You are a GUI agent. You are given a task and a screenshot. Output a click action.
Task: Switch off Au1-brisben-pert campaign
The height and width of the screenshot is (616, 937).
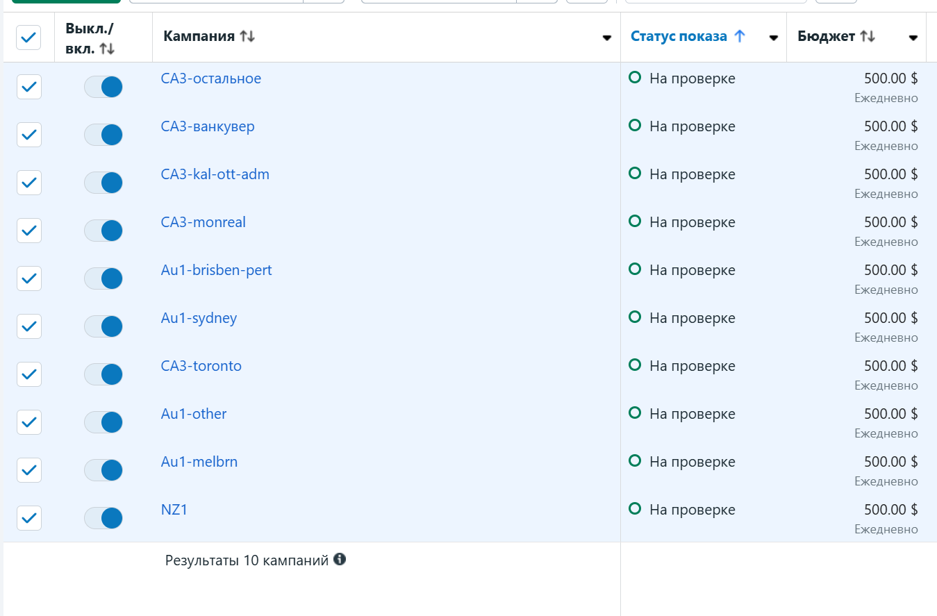pyautogui.click(x=103, y=278)
